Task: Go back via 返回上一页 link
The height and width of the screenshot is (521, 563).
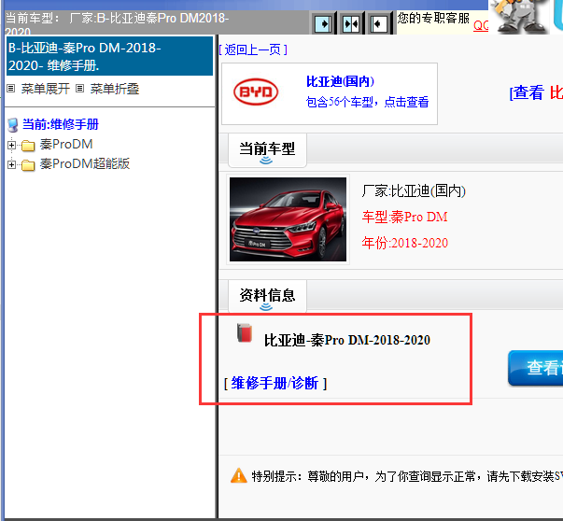Action: click(253, 49)
